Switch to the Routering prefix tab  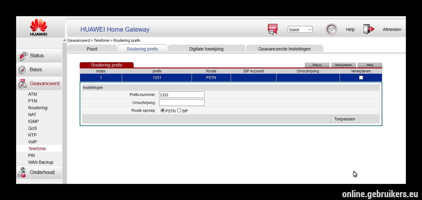tap(142, 49)
